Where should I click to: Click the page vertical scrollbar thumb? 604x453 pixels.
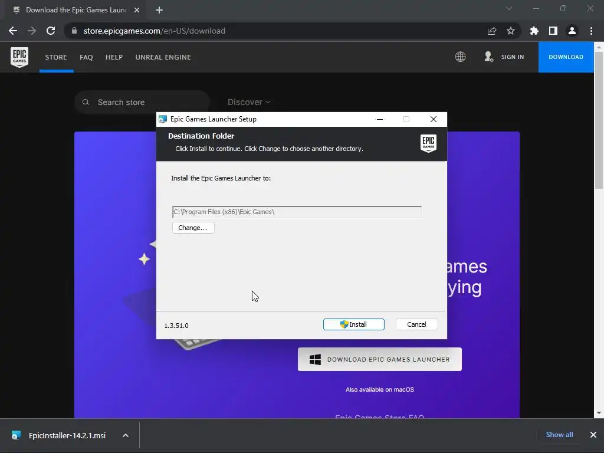tap(599, 119)
